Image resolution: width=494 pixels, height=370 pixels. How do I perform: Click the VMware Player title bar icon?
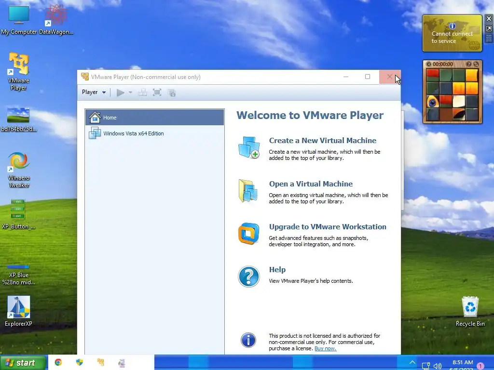tap(85, 77)
